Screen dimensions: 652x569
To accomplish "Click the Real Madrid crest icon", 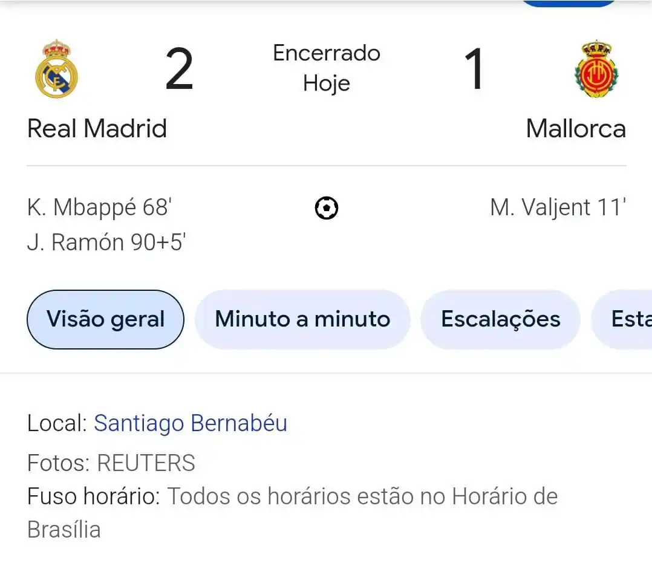I will 57,69.
